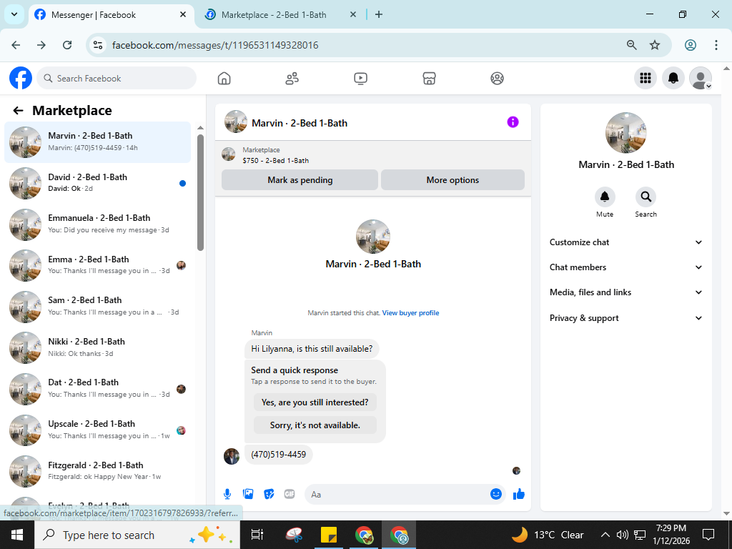Expand Chat members section
732x549 pixels.
coord(625,267)
